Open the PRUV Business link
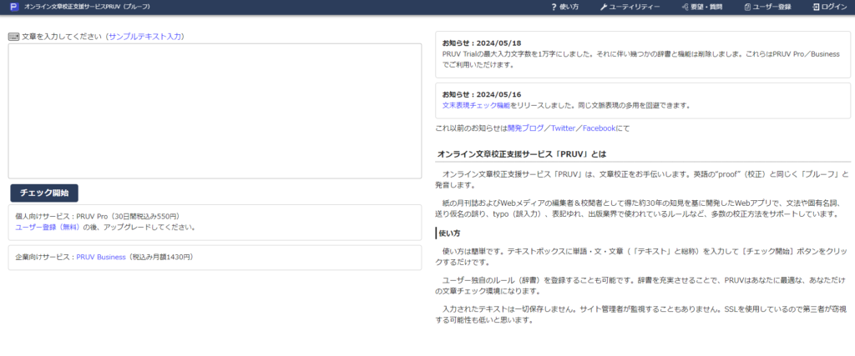The height and width of the screenshot is (356, 855). pos(101,257)
